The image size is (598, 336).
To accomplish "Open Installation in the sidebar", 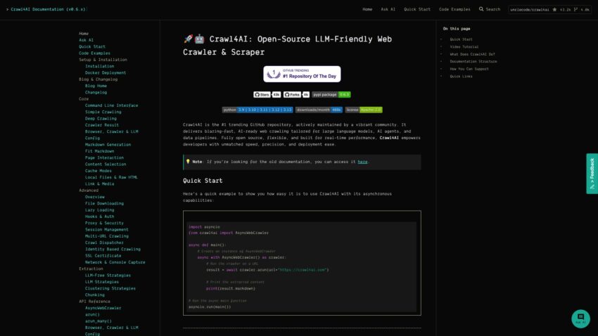I will [99, 66].
